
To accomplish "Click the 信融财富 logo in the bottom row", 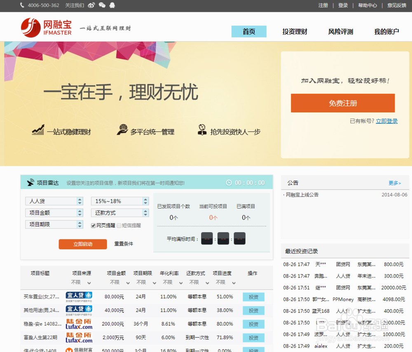I will tap(78, 350).
